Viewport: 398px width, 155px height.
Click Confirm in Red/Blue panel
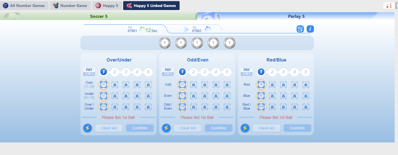(297, 128)
